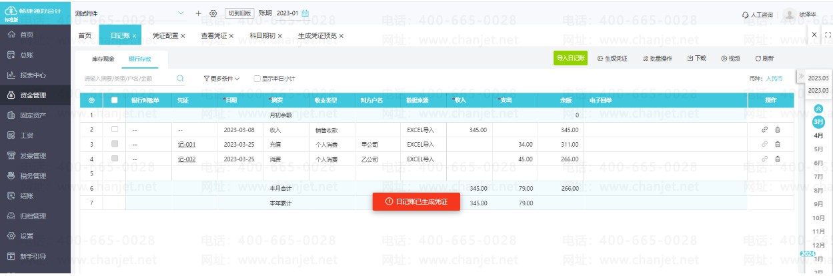The height and width of the screenshot is (276, 833).
Task: Click 导入日记账 green button
Action: (570, 59)
